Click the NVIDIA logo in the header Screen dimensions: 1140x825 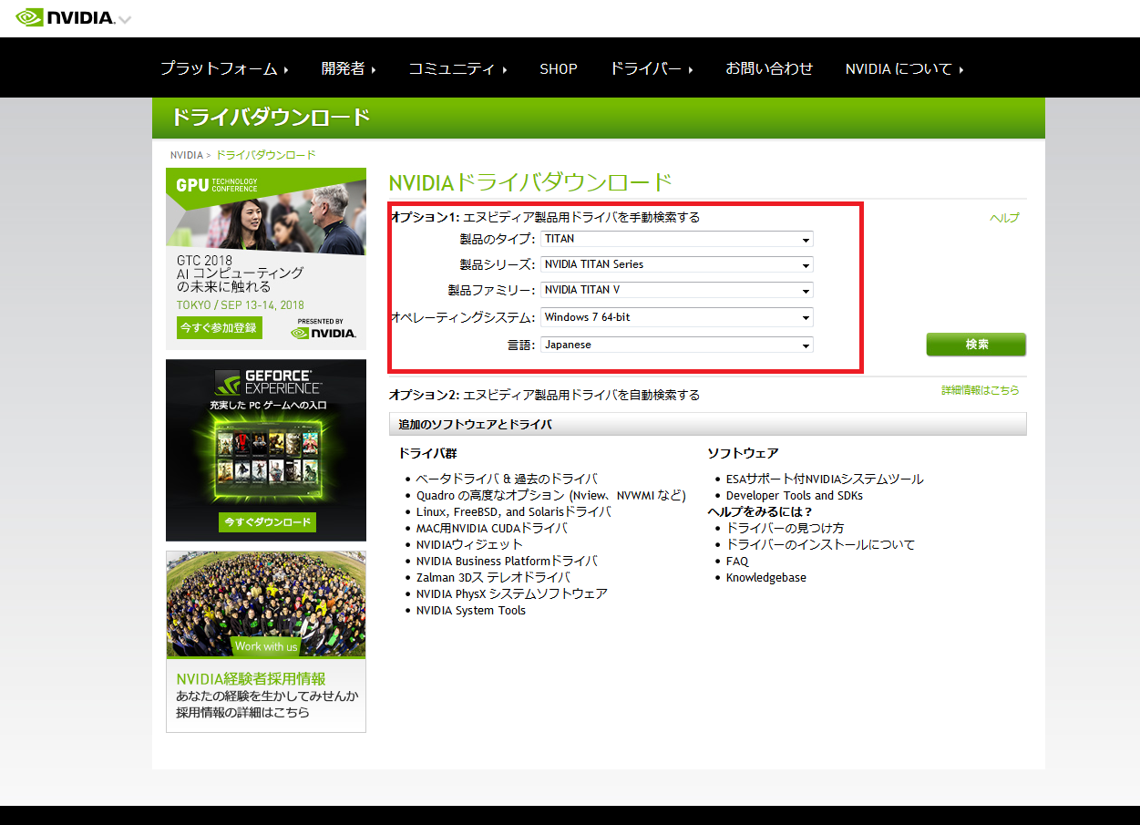click(x=66, y=17)
